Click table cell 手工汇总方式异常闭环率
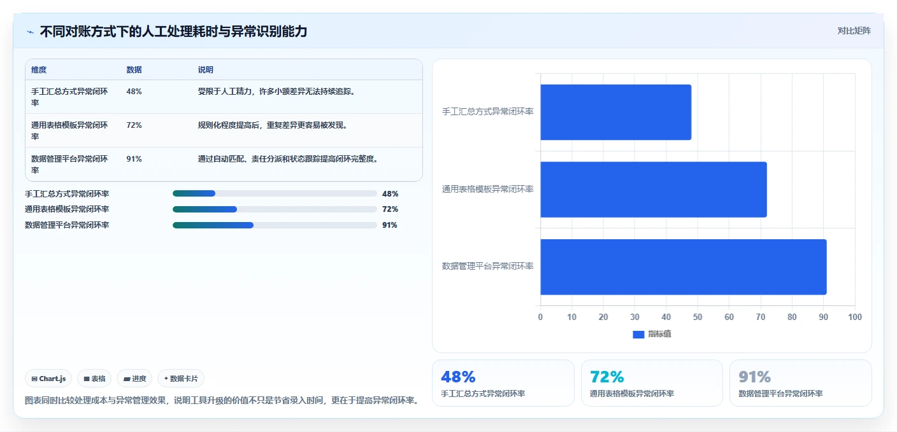Image resolution: width=897 pixels, height=432 pixels. (69, 97)
